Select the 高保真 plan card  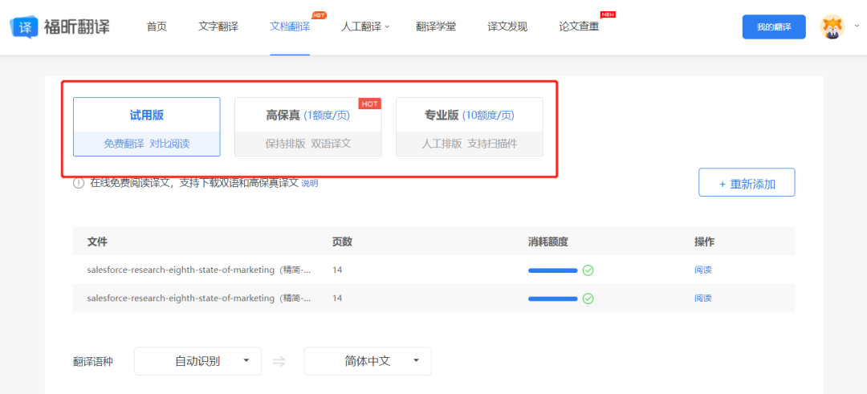[308, 127]
